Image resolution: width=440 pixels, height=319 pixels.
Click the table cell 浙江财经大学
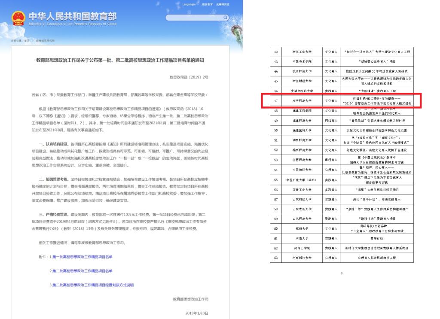(x=302, y=81)
